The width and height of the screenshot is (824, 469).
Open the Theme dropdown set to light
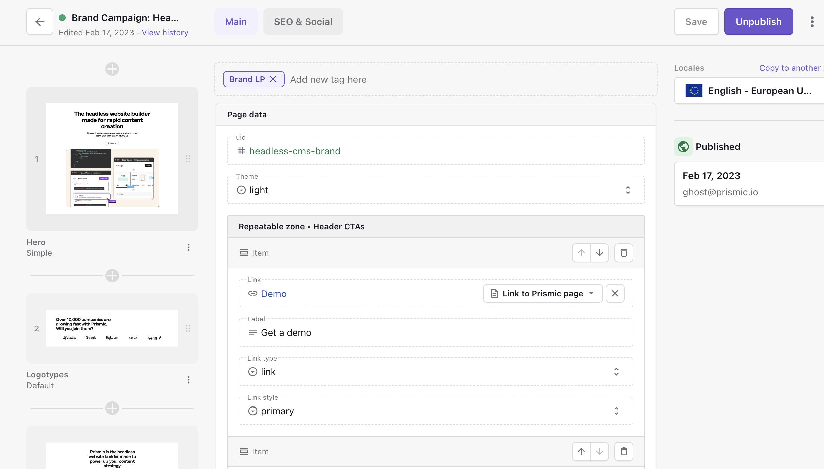tap(435, 190)
